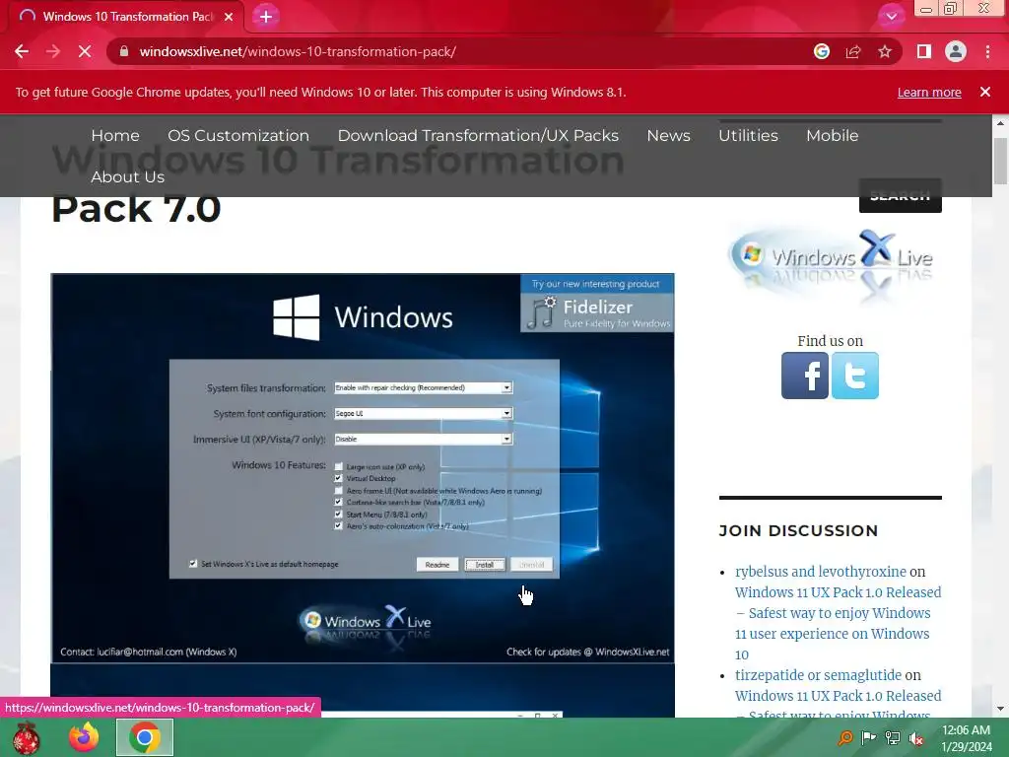The image size is (1009, 757).
Task: Toggle Aero's auto-colorization checkbox
Action: click(339, 526)
